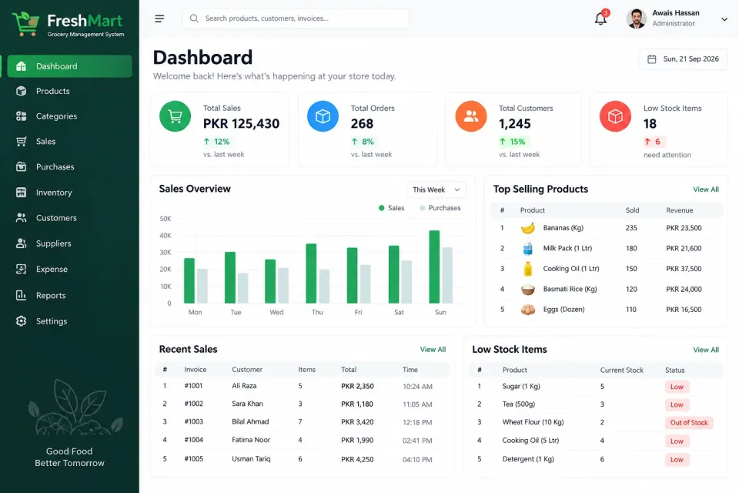Click the Categories grid icon in sidebar
Image resolution: width=739 pixels, height=493 pixels.
(x=22, y=116)
